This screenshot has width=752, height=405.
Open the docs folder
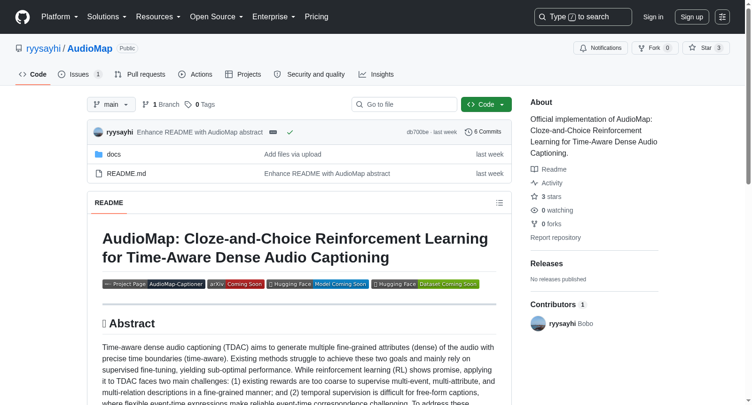tap(114, 154)
